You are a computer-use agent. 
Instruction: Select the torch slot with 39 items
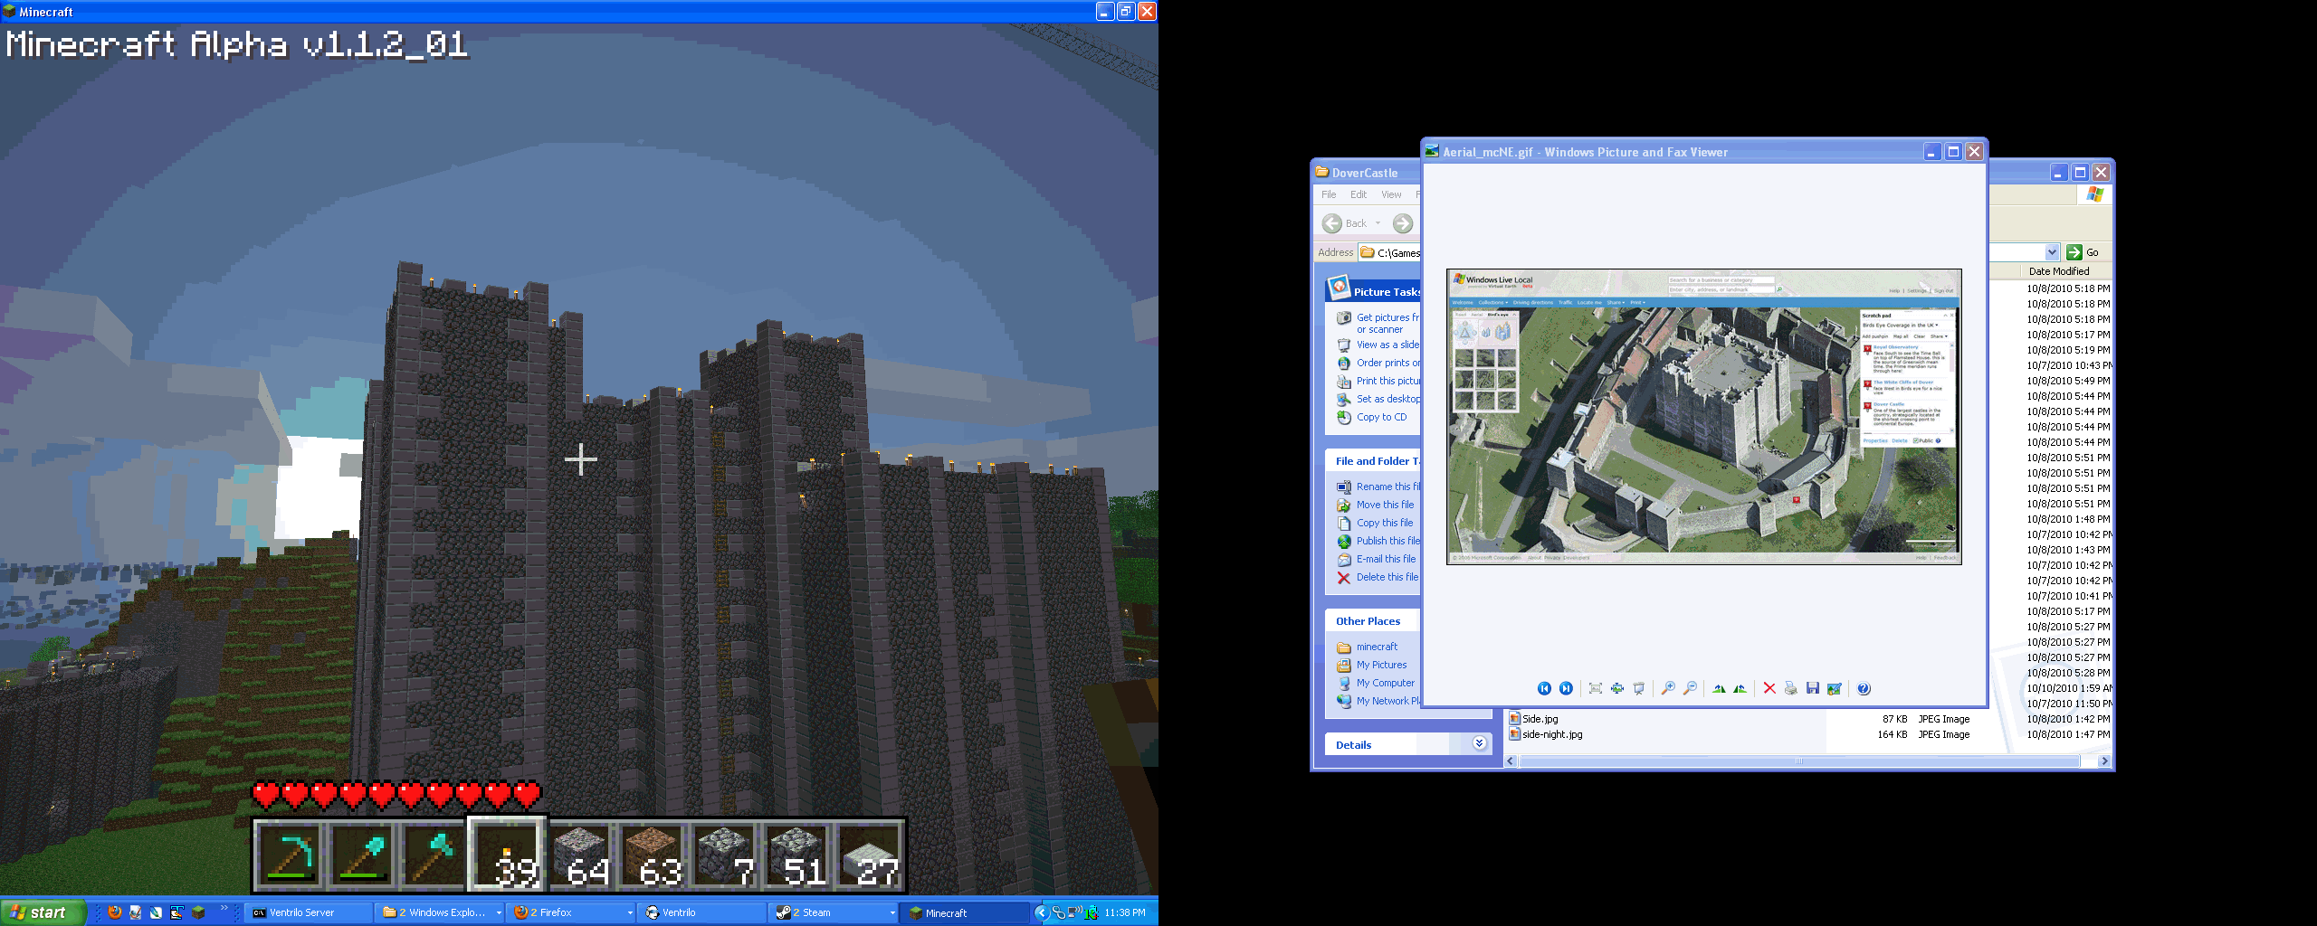507,855
